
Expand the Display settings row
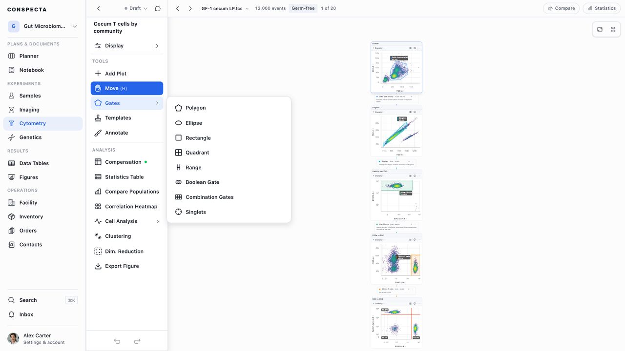(x=127, y=46)
